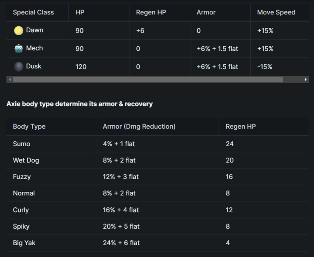Click the Spiky armor value 20% + 5 flat
The width and height of the screenshot is (314, 257).
pos(121,227)
